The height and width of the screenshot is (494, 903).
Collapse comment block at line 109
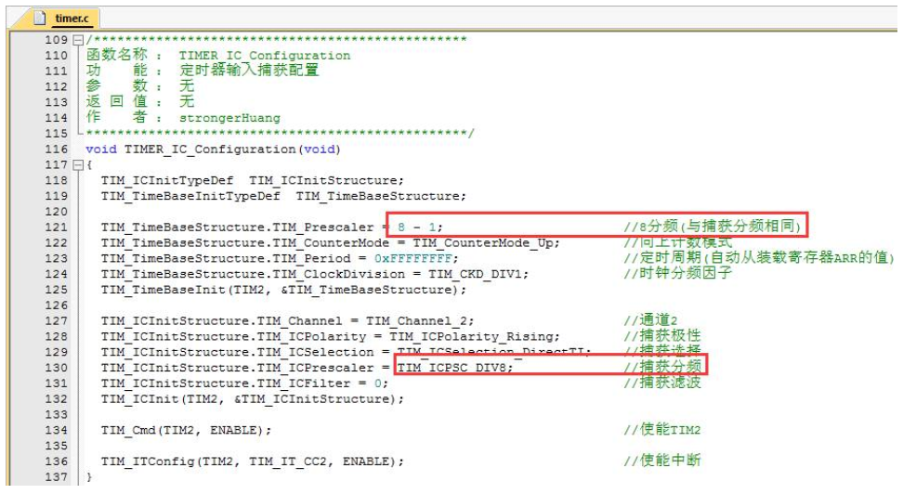click(x=78, y=40)
